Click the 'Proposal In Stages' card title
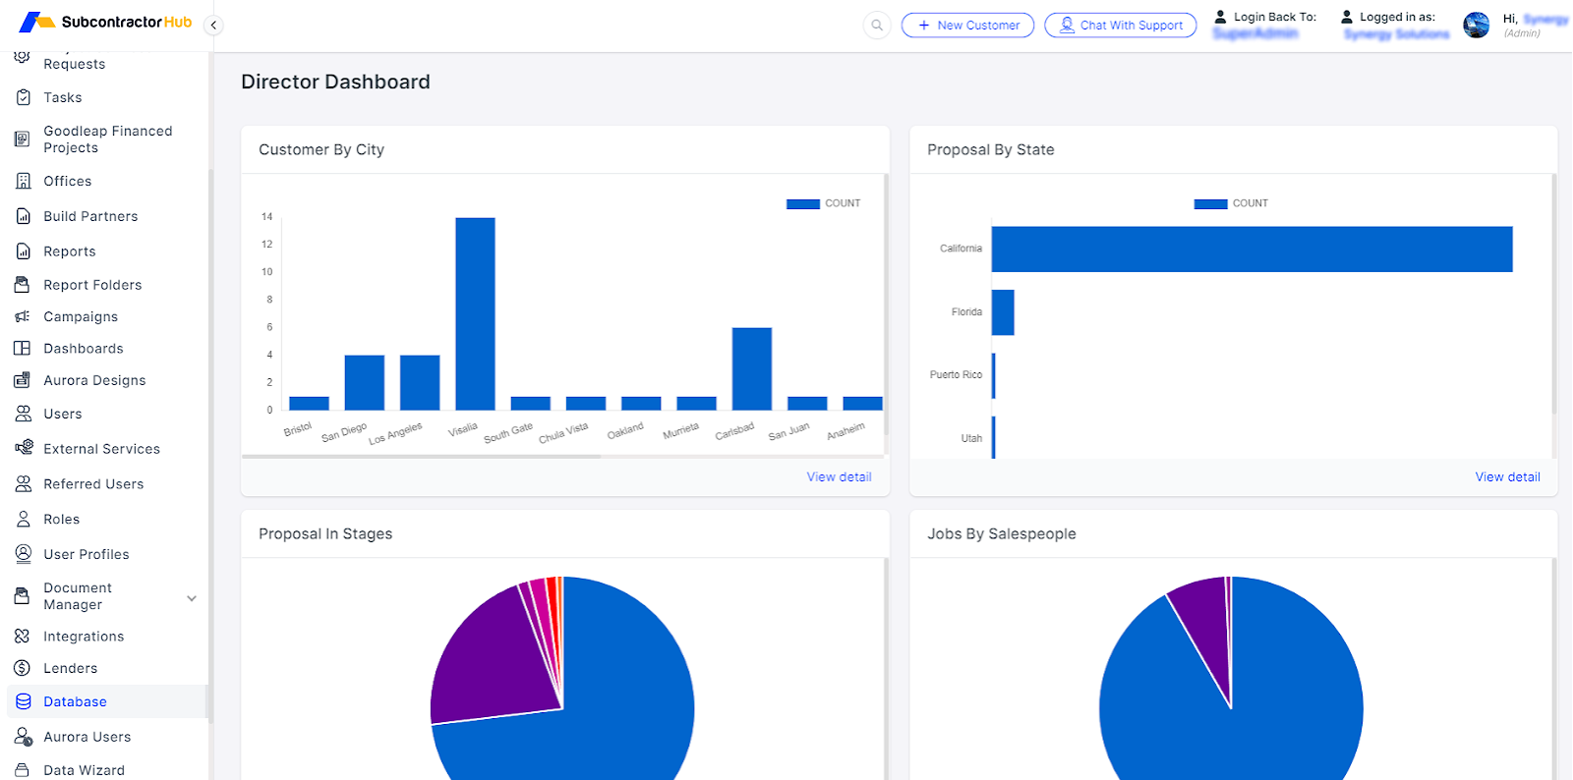Image resolution: width=1573 pixels, height=780 pixels. [325, 533]
